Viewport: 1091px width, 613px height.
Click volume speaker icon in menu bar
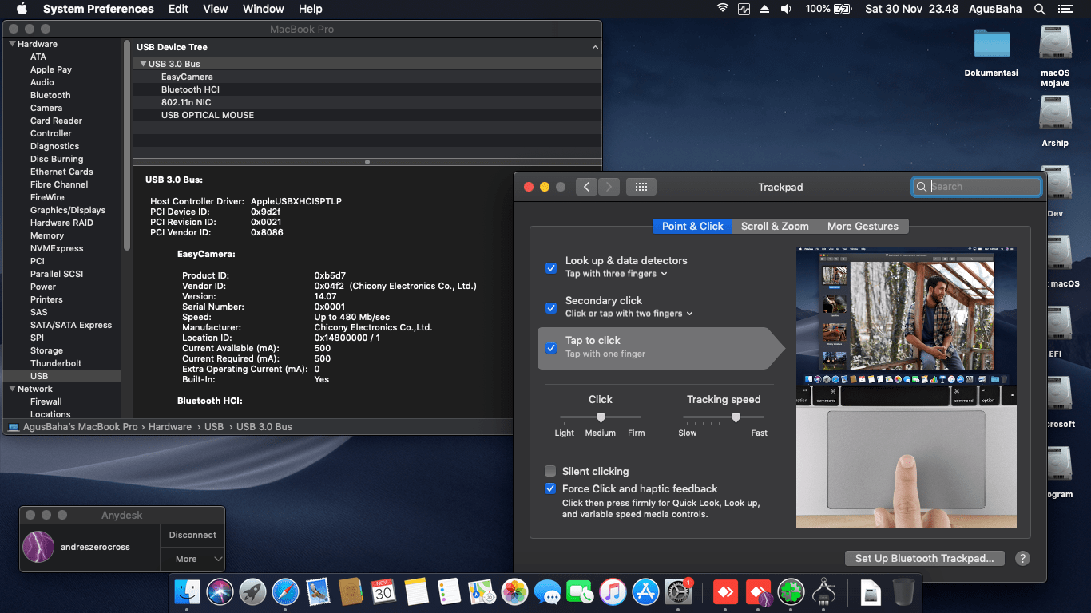(786, 9)
